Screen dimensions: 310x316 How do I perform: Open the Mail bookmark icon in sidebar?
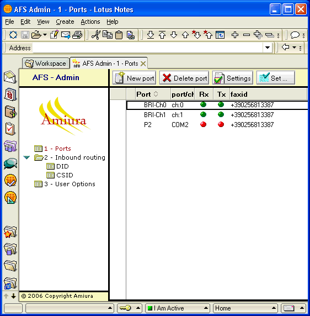tap(10, 77)
